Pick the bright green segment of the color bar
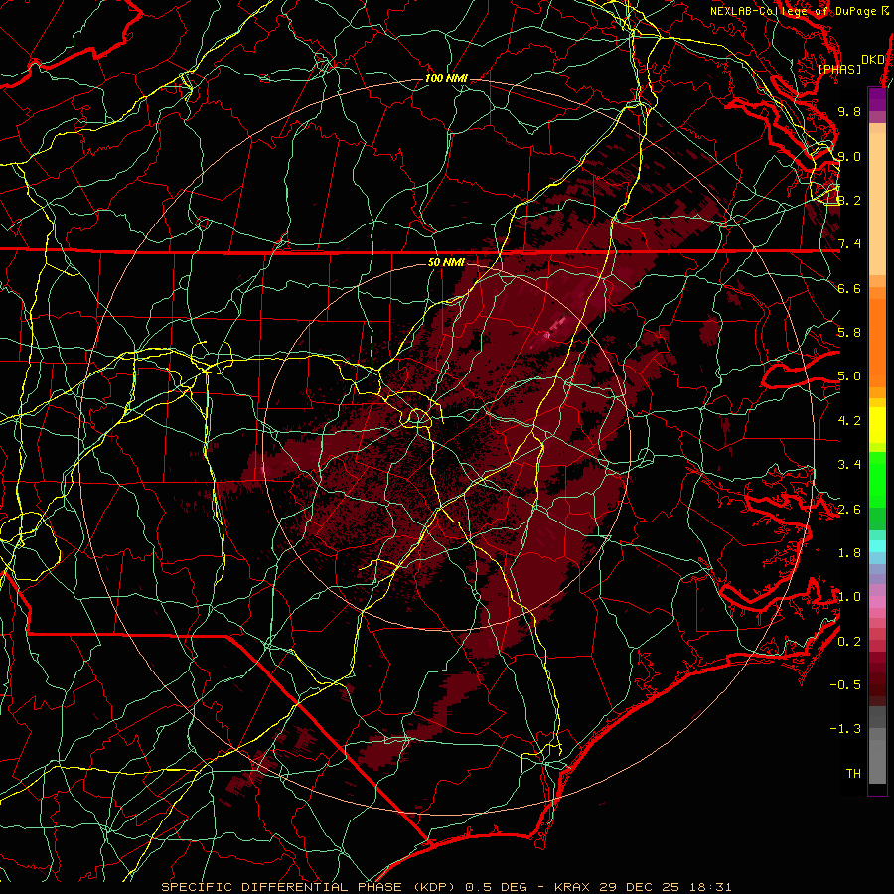Viewport: 894px width, 894px height. click(877, 479)
